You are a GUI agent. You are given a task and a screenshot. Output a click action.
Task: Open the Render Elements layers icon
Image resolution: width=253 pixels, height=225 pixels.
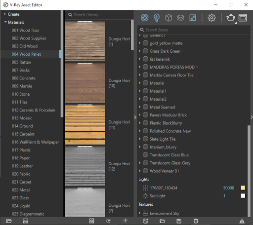[180, 18]
